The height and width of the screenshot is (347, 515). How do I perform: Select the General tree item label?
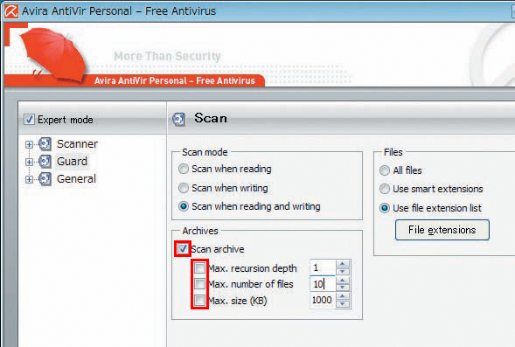click(x=76, y=179)
